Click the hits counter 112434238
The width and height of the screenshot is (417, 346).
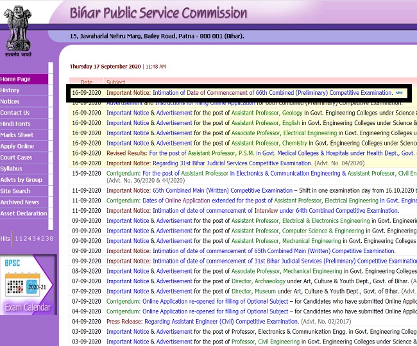click(34, 239)
